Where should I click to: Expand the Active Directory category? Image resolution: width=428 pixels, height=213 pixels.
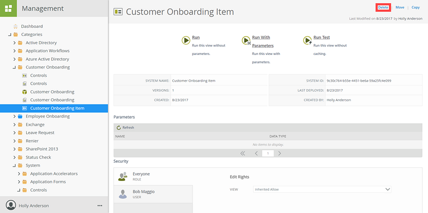pyautogui.click(x=14, y=43)
